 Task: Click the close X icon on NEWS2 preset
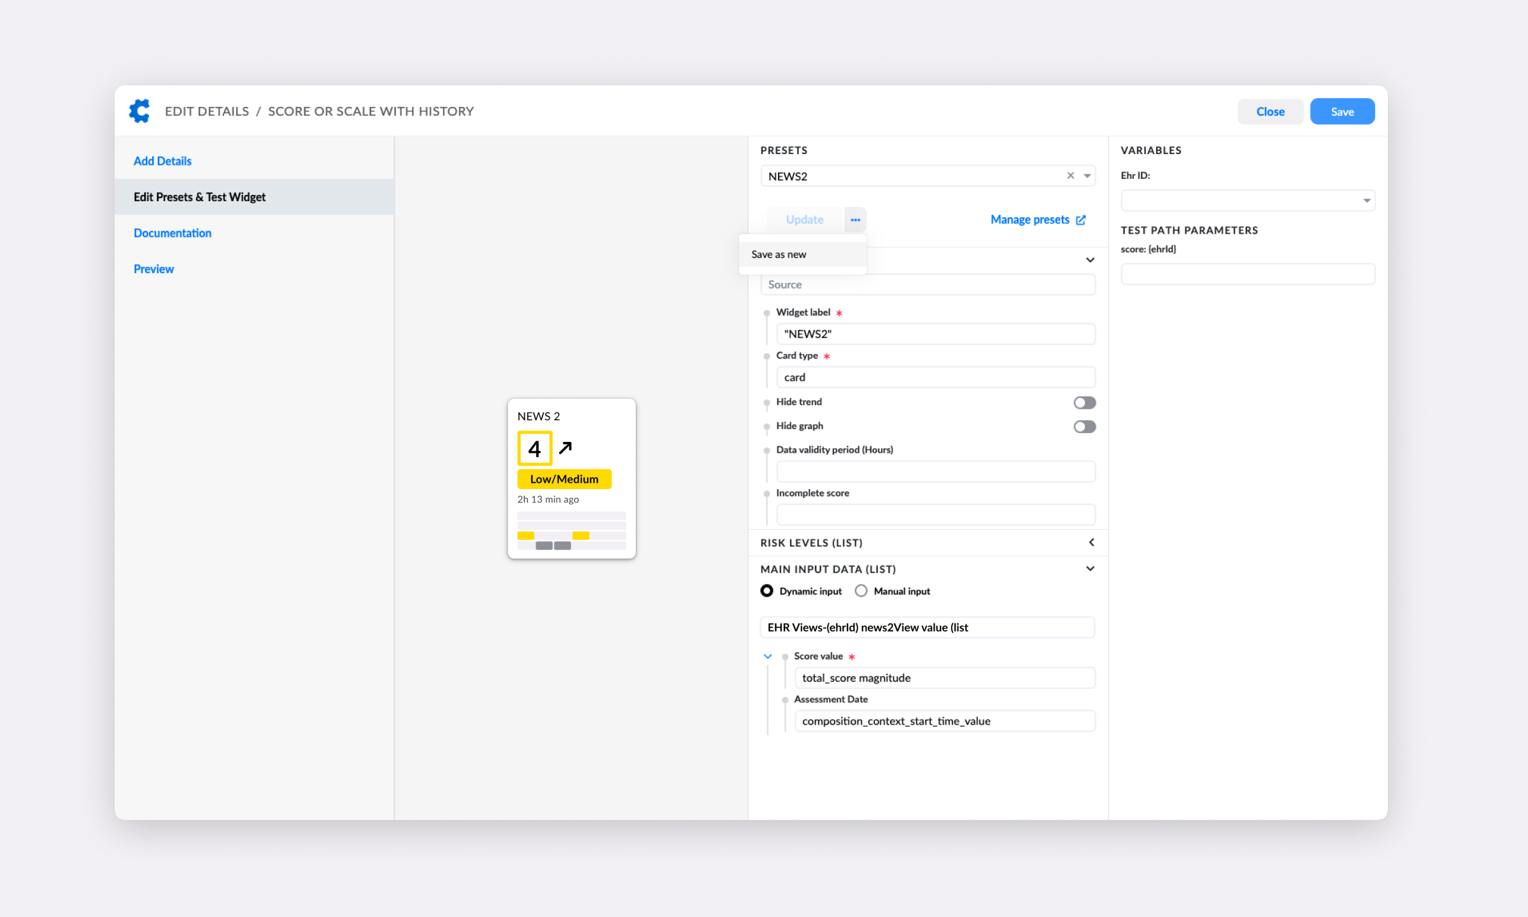click(x=1071, y=176)
